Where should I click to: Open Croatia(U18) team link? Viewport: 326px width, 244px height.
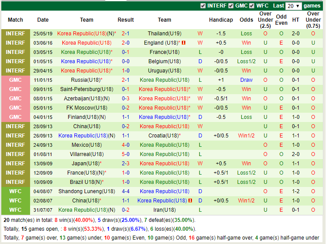pos(164,136)
